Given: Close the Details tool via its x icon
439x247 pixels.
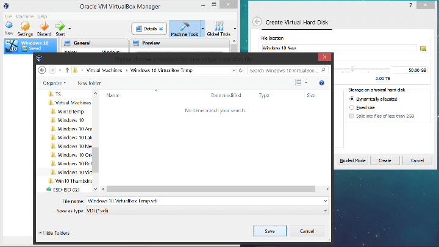Looking at the screenshot, I should [x=161, y=29].
